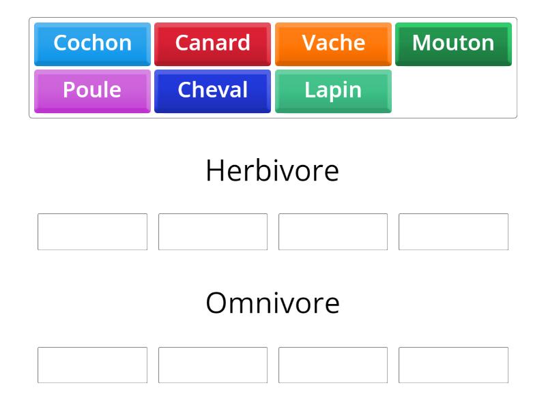Select the blue color swatch on Cochon
This screenshot has height=409, width=546.
(92, 43)
